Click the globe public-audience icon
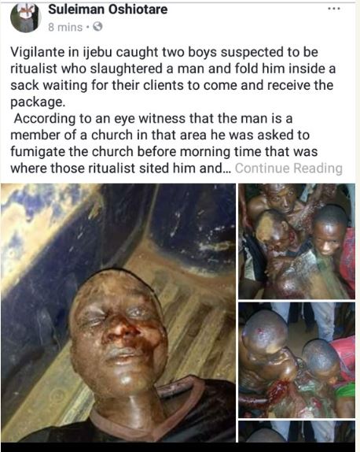The image size is (360, 452). point(97,27)
